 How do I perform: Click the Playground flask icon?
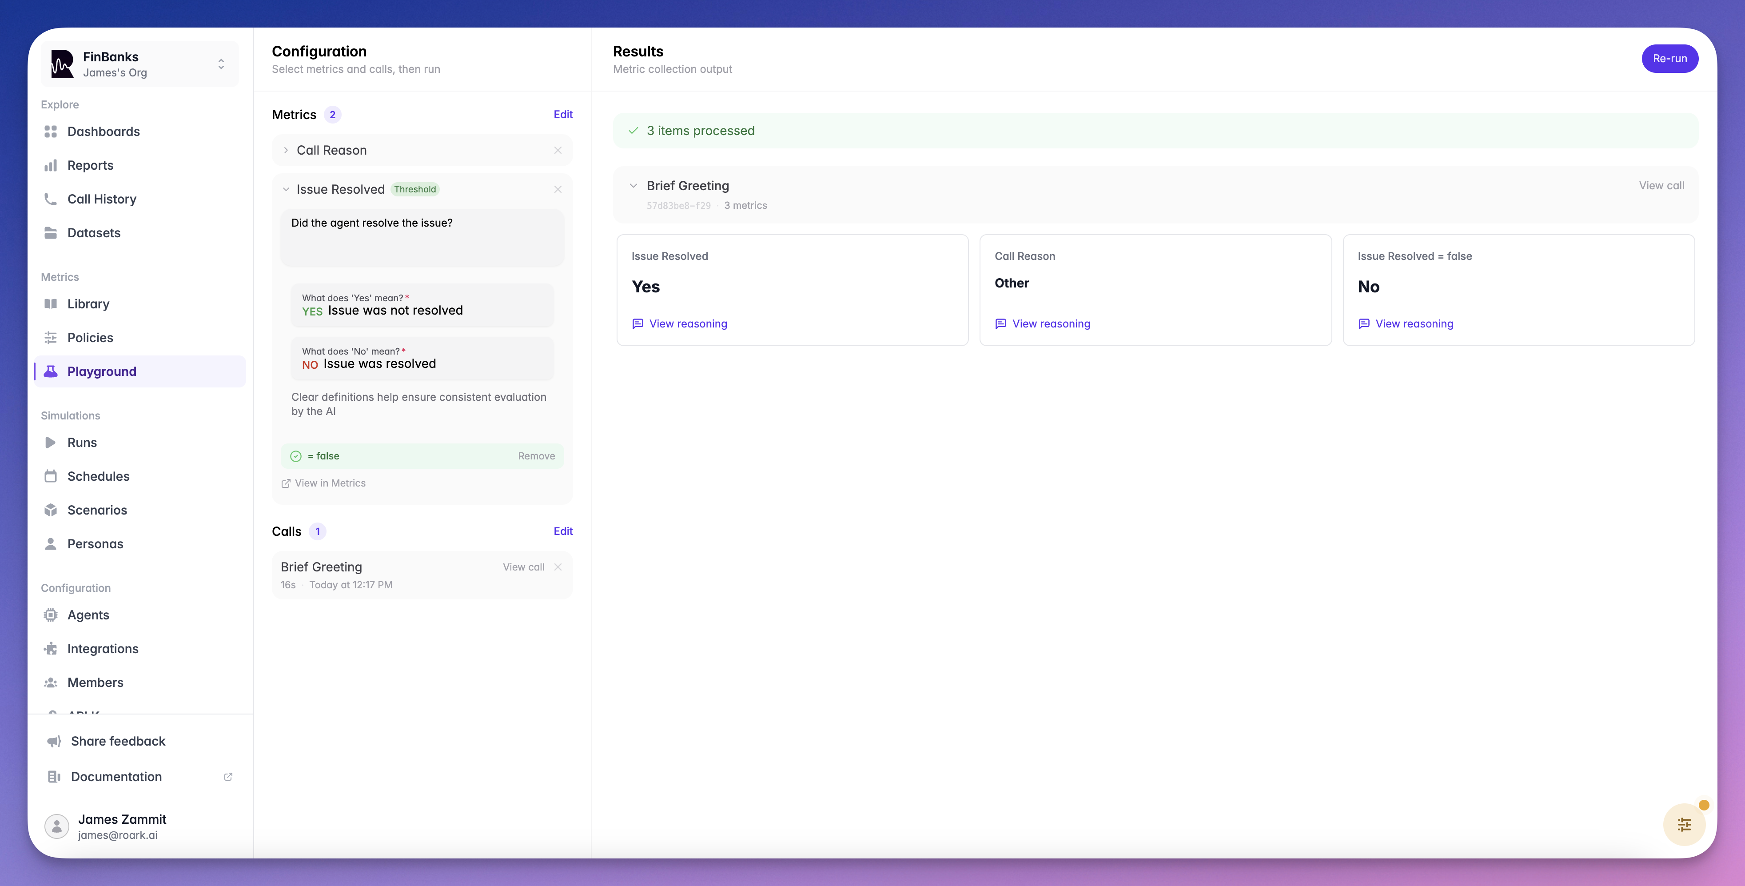[x=50, y=371]
